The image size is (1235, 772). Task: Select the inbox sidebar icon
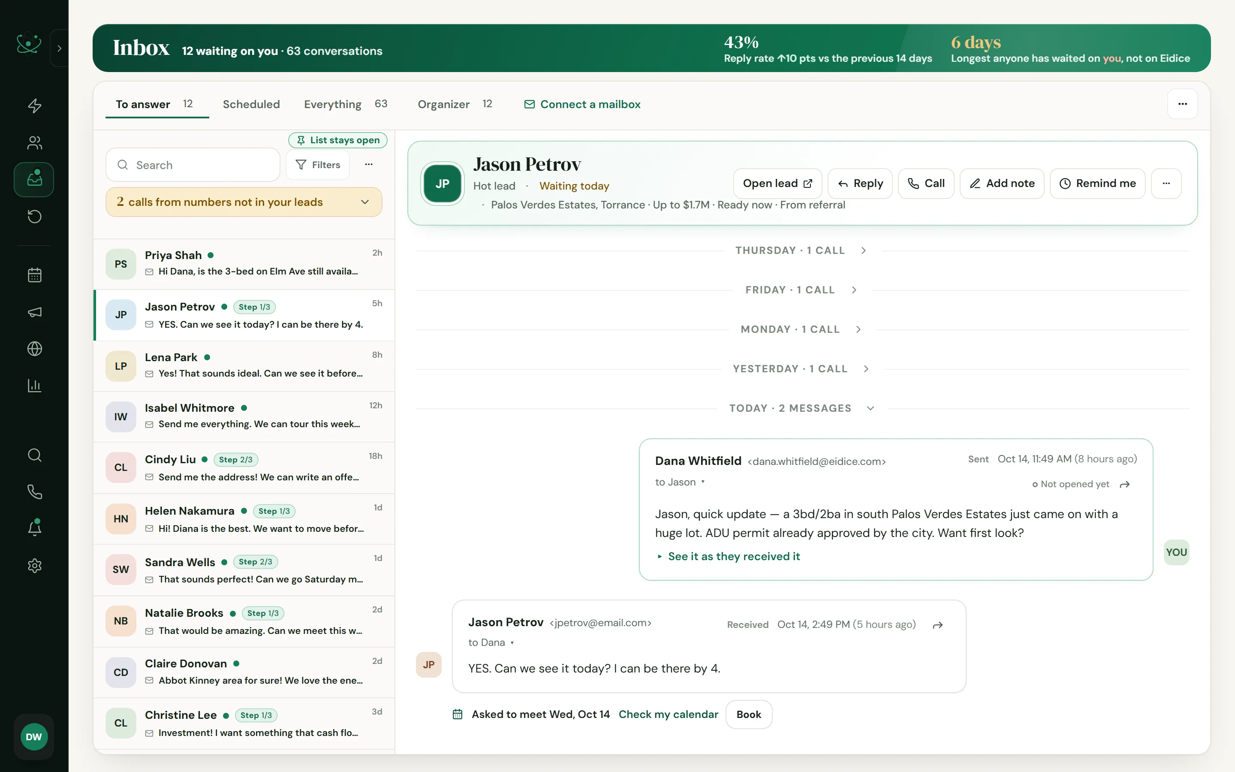tap(34, 179)
